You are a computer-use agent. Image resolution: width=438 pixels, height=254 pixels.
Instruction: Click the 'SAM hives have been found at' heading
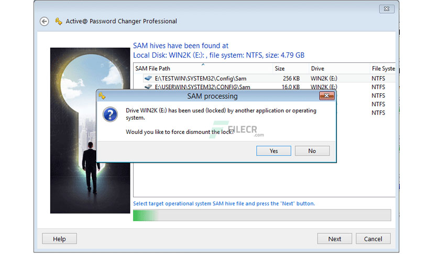coord(180,46)
